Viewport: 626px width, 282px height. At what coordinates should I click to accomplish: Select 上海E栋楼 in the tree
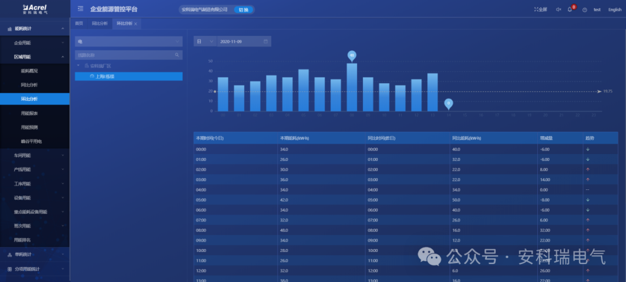pyautogui.click(x=129, y=76)
